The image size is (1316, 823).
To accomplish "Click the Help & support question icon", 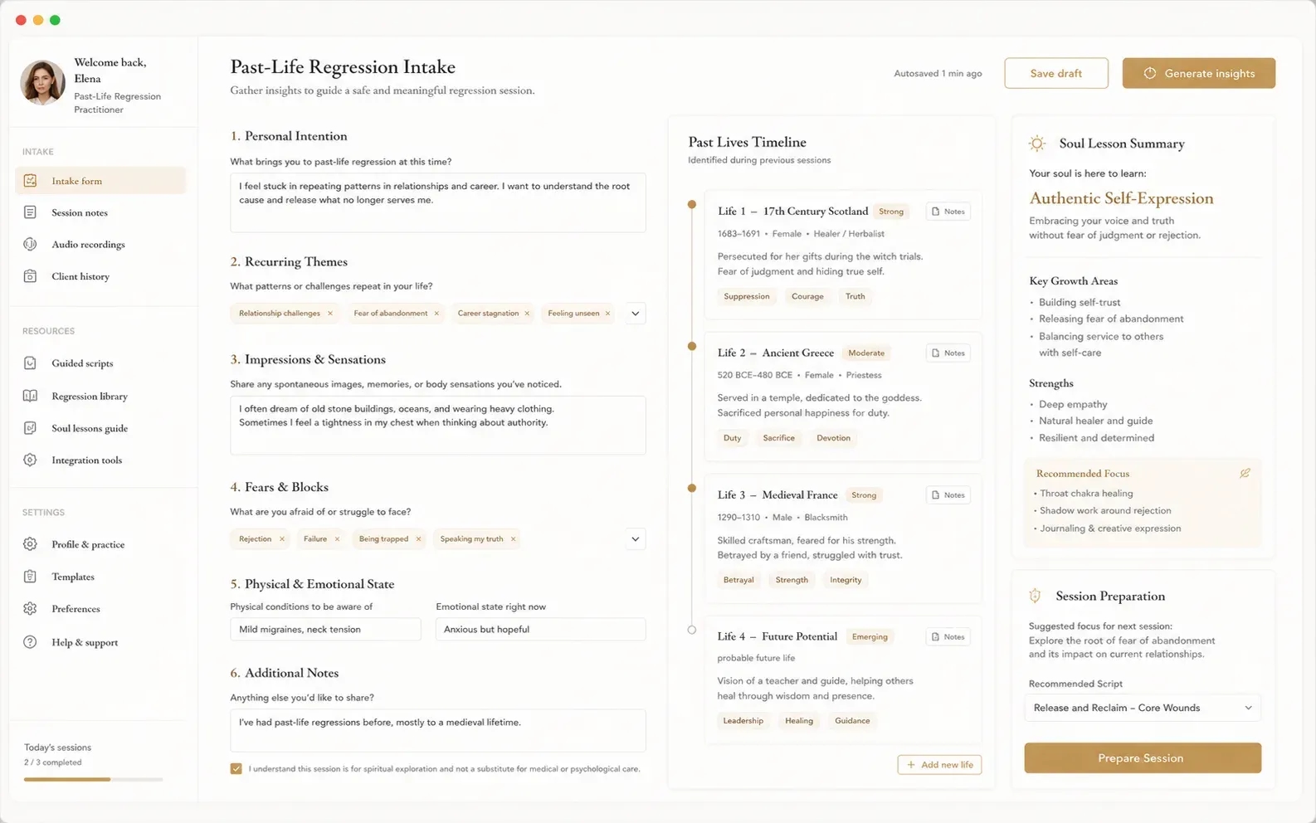I will click(30, 642).
